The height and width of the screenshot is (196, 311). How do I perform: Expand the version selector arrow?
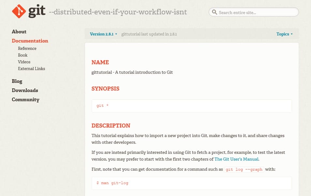(x=116, y=34)
